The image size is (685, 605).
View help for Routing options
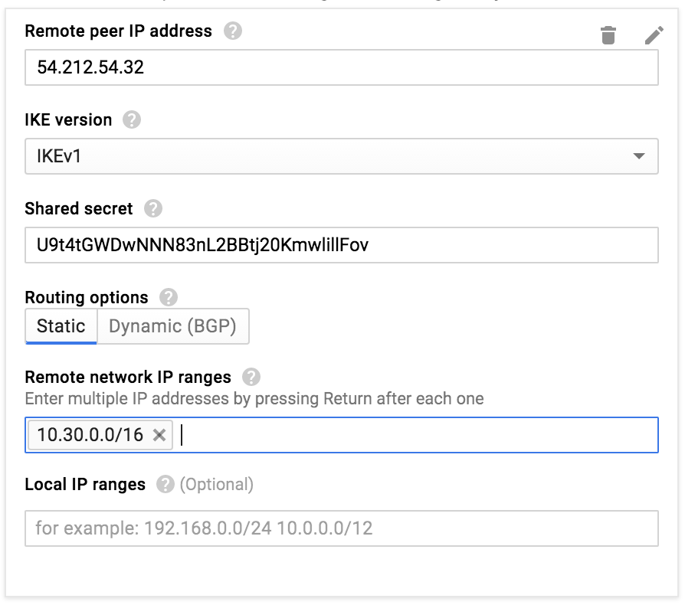point(169,297)
